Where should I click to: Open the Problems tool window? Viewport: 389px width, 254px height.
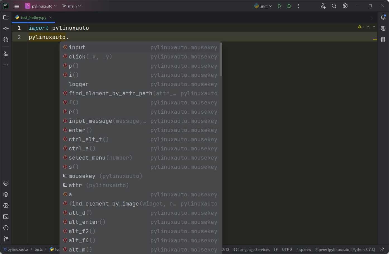point(6,228)
